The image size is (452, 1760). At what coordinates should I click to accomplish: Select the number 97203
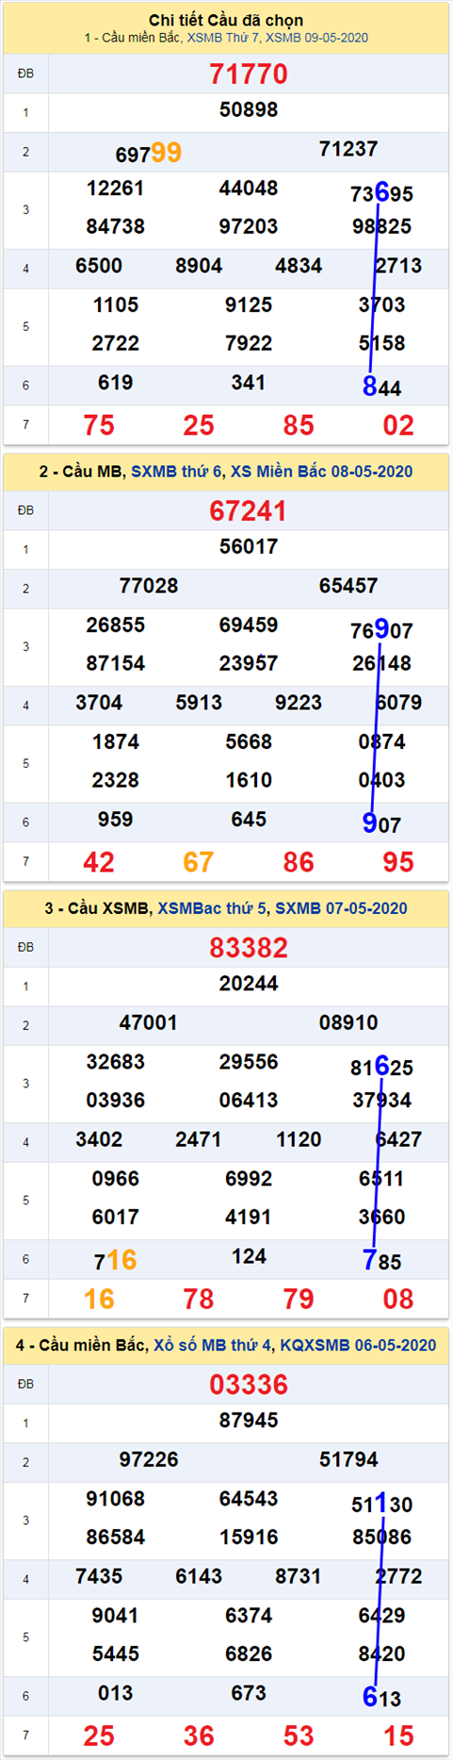tap(249, 227)
